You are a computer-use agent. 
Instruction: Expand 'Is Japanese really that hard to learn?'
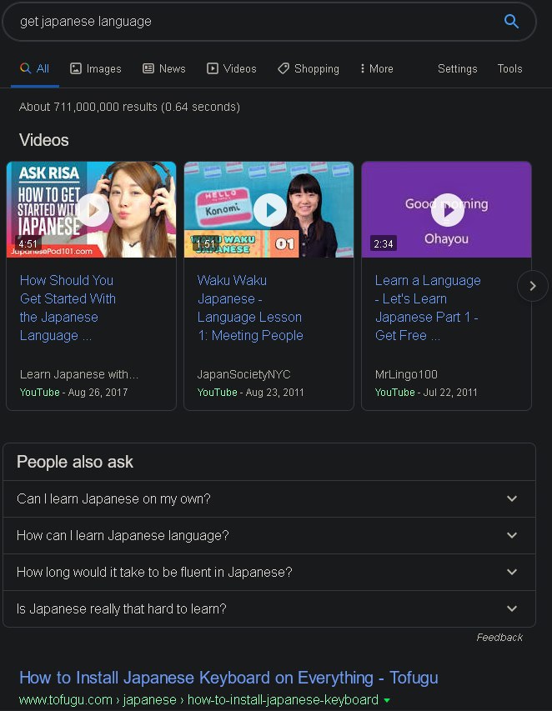(x=269, y=609)
